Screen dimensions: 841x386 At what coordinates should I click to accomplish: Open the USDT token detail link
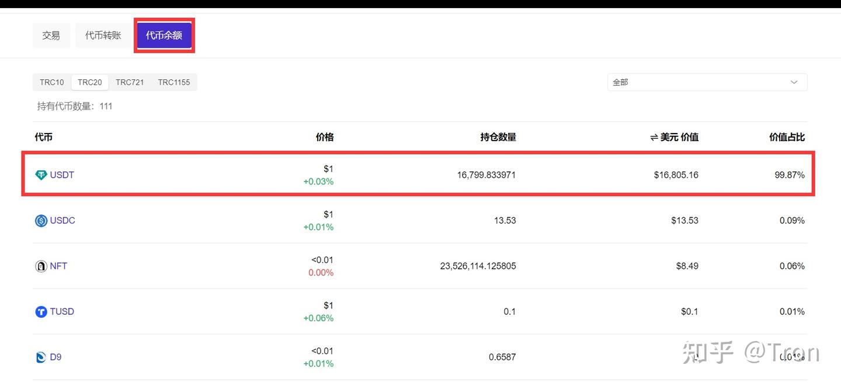(61, 174)
